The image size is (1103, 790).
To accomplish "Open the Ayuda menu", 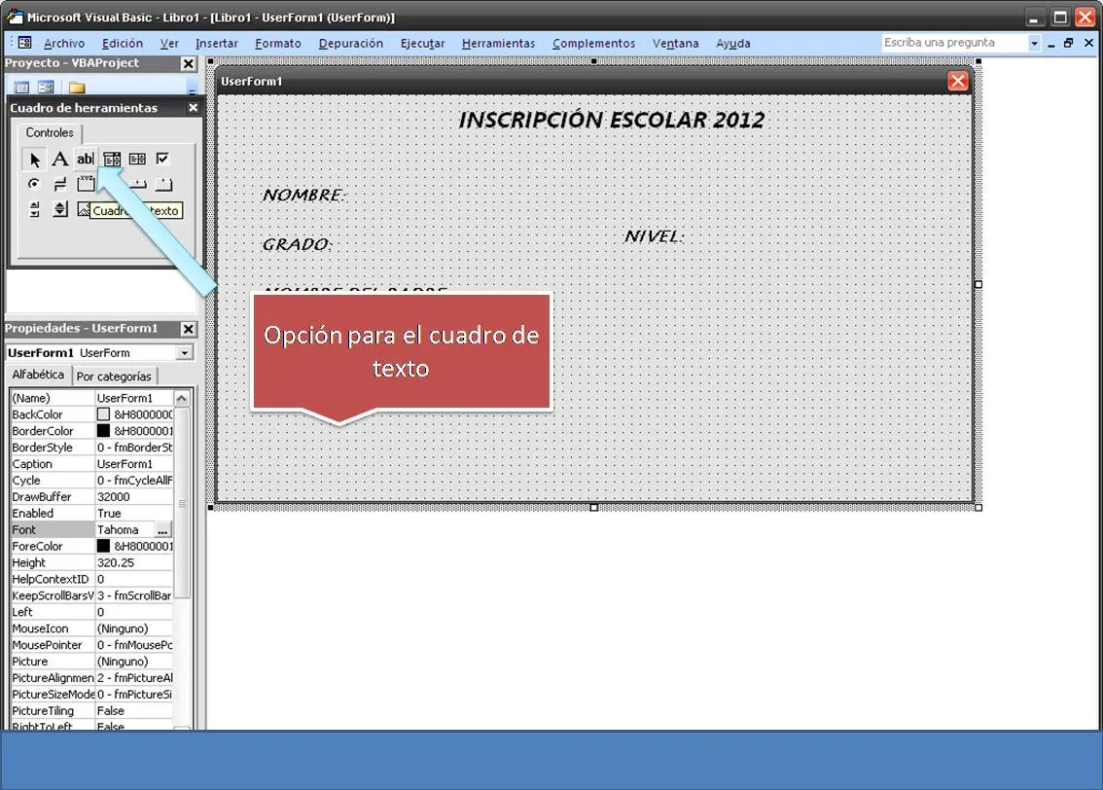I will coord(733,44).
